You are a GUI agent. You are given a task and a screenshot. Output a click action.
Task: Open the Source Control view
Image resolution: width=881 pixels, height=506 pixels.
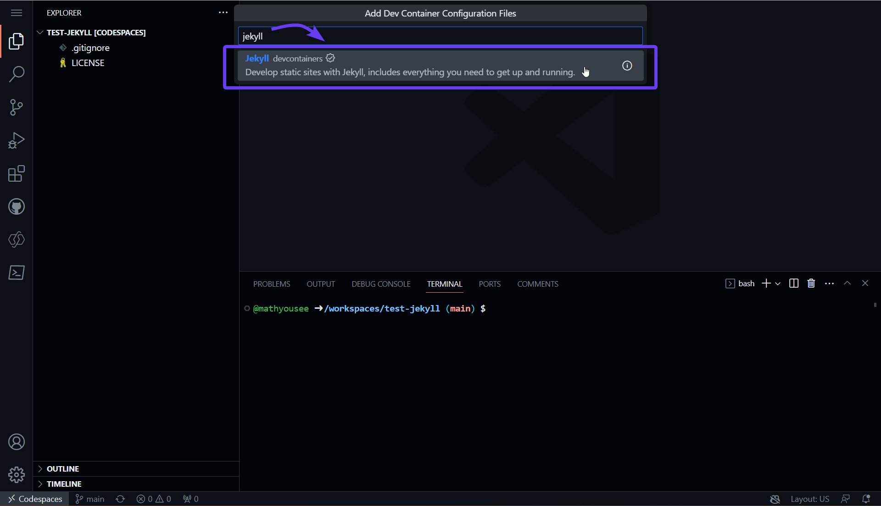point(17,107)
